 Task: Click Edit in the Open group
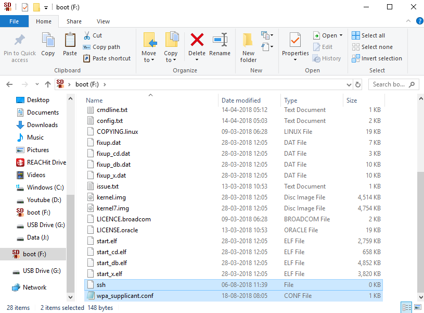point(323,47)
